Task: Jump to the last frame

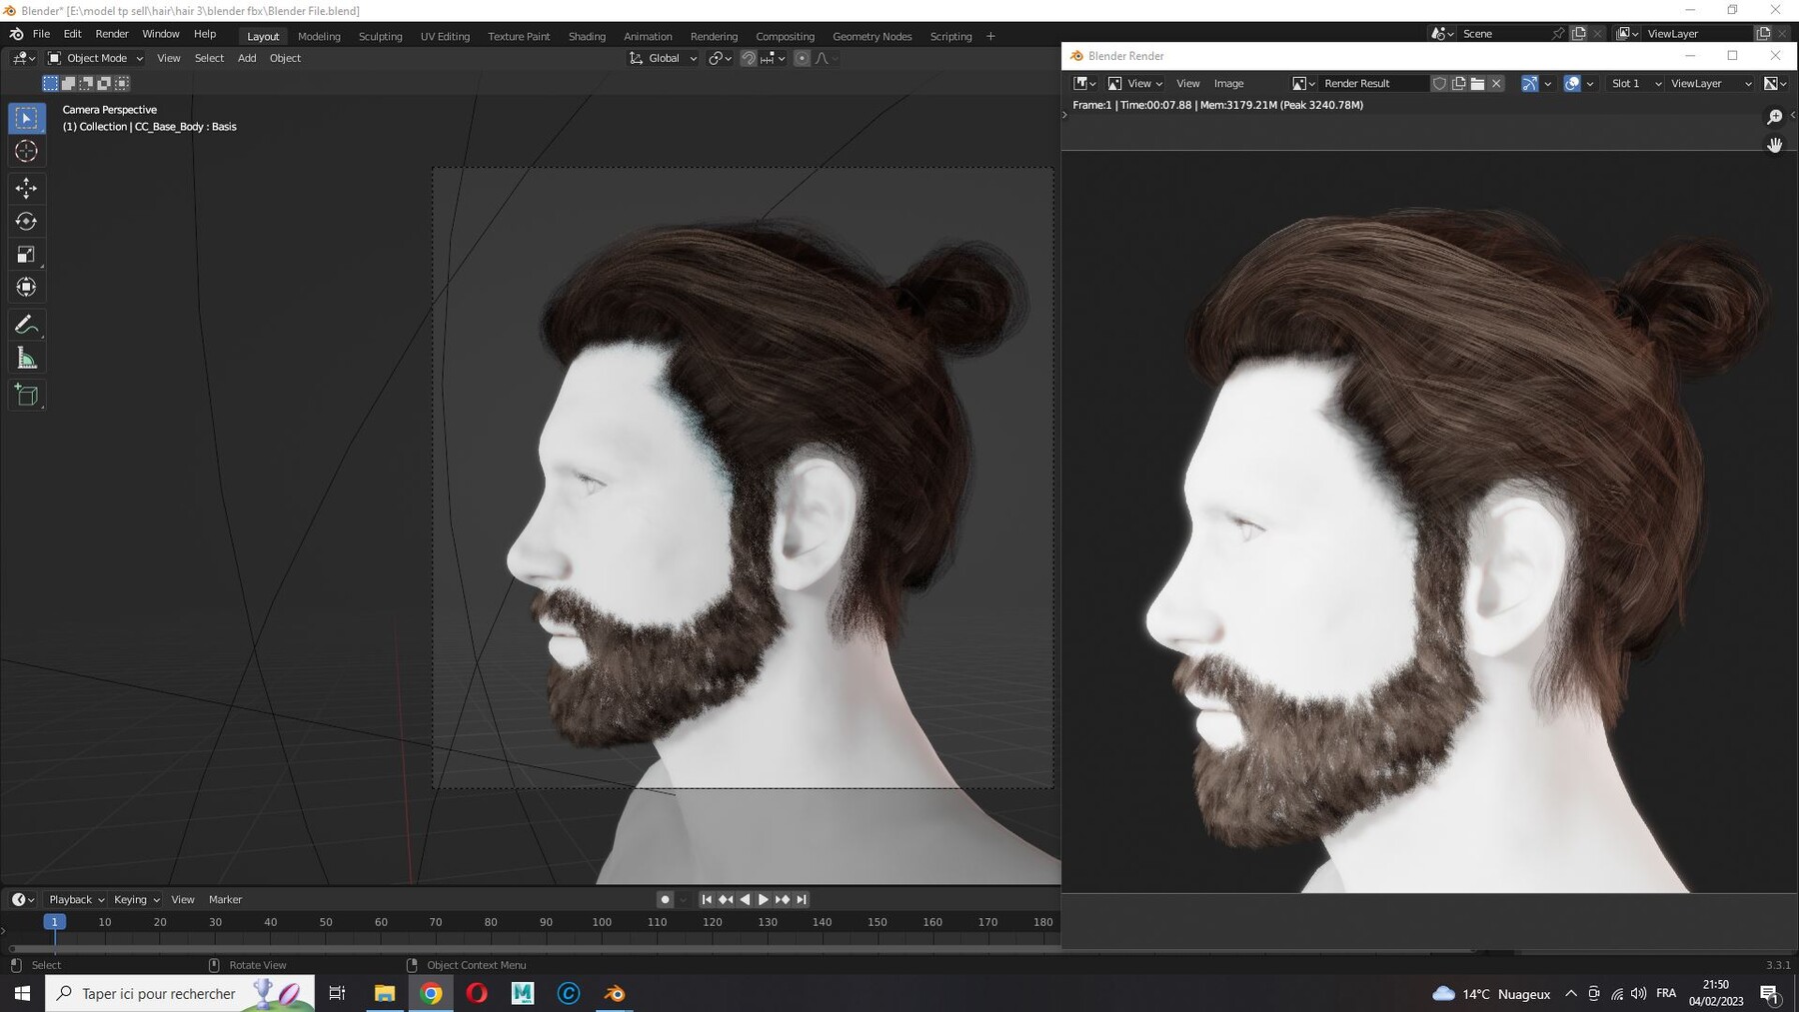Action: pyautogui.click(x=802, y=900)
